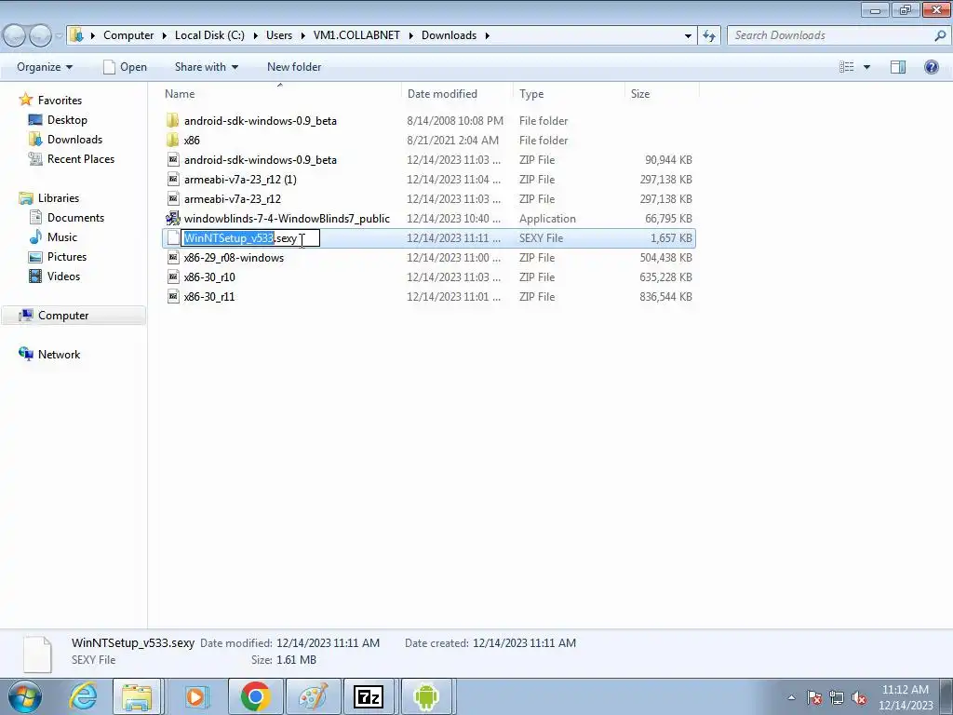Open the Android app on taskbar
953x715 pixels.
[426, 696]
